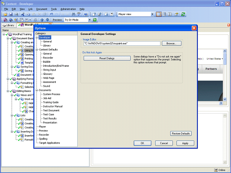Click the Find binoculars icon
The height and width of the screenshot is (173, 231).
(x=73, y=14)
